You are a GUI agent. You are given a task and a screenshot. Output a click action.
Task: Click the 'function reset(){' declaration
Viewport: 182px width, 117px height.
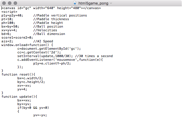pos(18,74)
